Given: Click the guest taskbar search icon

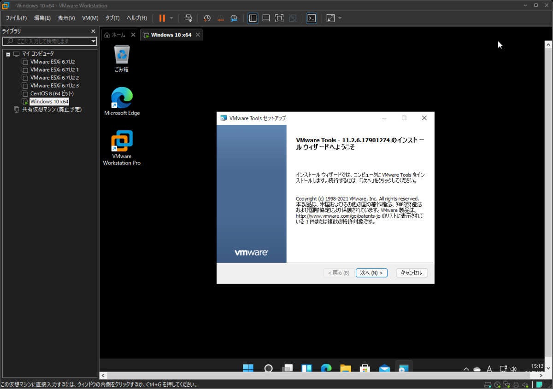Looking at the screenshot, I should tap(268, 368).
